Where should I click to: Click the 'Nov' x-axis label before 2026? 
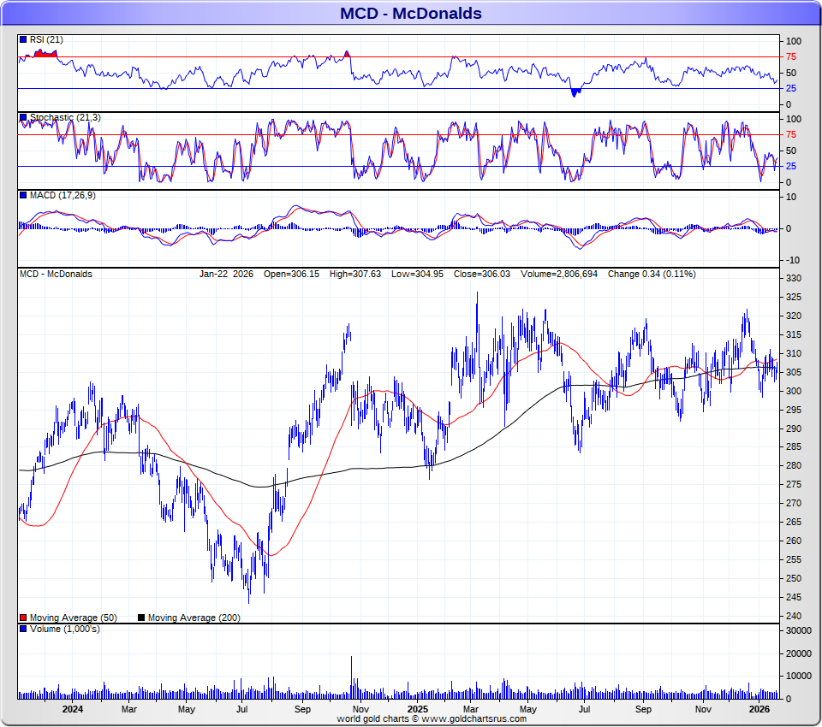(x=703, y=709)
